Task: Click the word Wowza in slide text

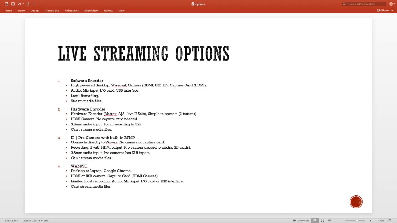Action: (111, 142)
